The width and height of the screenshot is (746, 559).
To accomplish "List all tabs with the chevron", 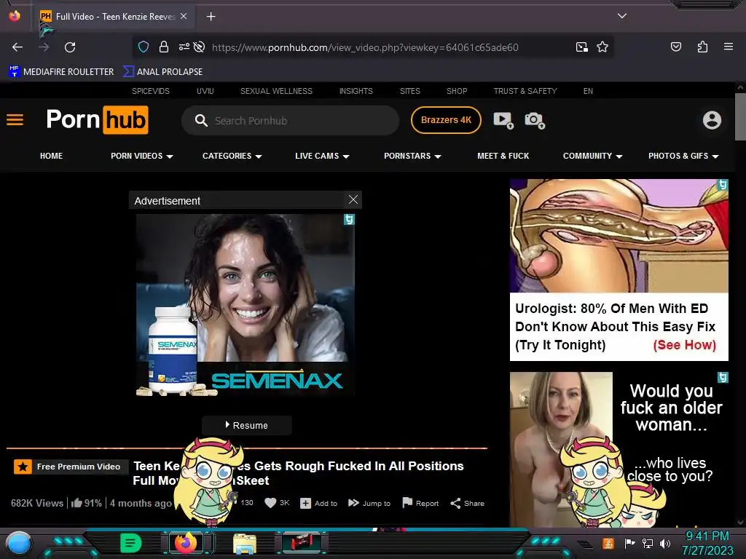I will pyautogui.click(x=622, y=16).
